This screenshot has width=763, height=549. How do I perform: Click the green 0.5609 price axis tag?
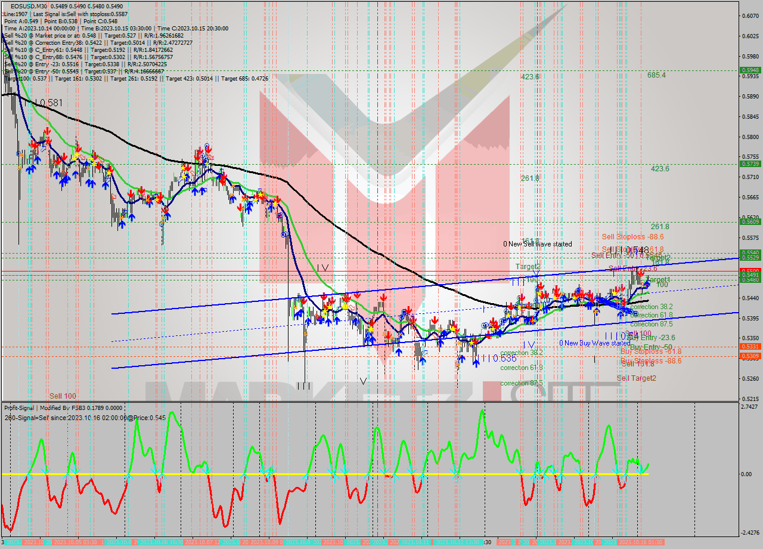(749, 221)
